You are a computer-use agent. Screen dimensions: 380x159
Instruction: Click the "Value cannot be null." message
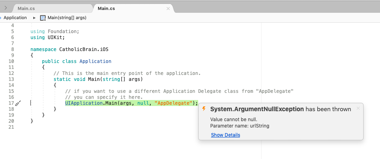[x=233, y=120]
